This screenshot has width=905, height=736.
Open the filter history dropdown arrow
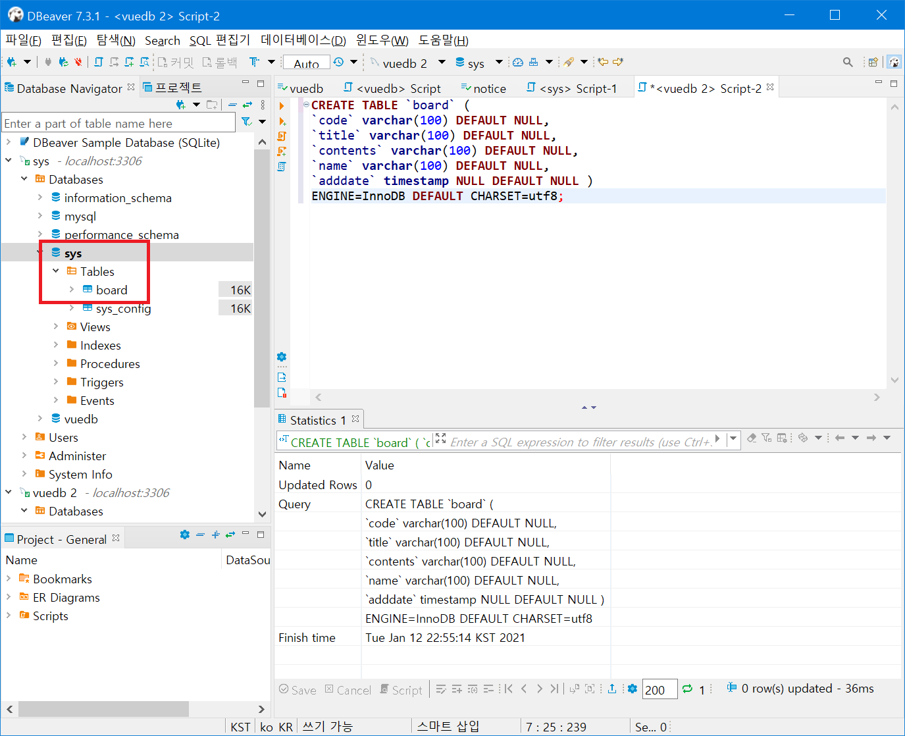pyautogui.click(x=733, y=439)
